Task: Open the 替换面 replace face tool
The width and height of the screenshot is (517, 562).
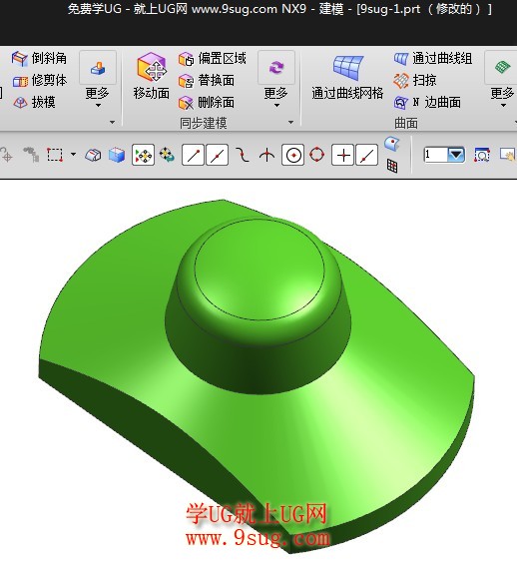Action: [207, 80]
